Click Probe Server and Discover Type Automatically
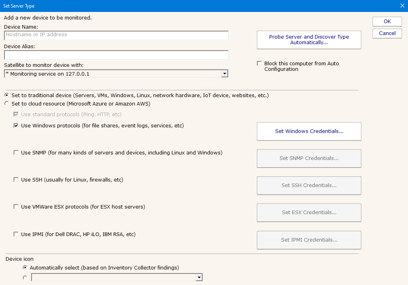 (x=309, y=40)
